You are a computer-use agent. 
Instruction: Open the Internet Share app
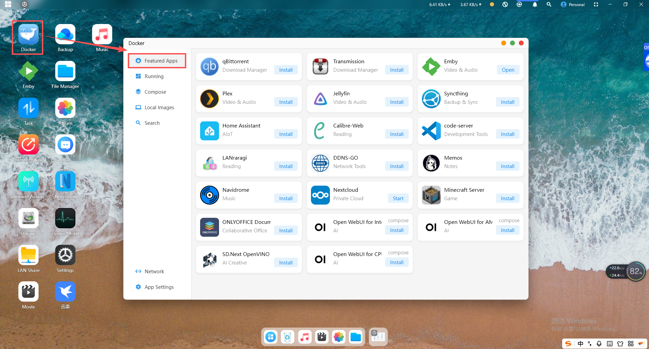click(x=28, y=144)
